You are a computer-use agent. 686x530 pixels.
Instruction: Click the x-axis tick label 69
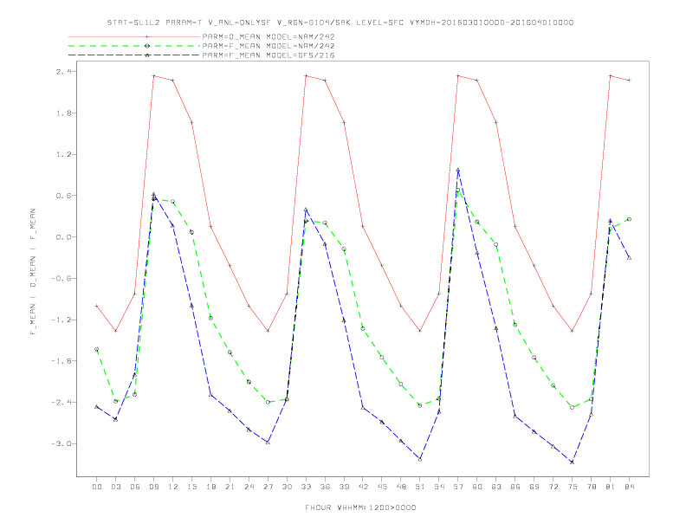click(534, 487)
